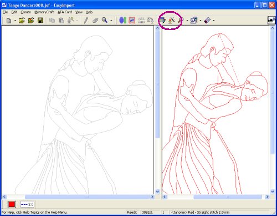Click the blue window icon in toolbar
This screenshot has height=216, width=277.
point(162,20)
